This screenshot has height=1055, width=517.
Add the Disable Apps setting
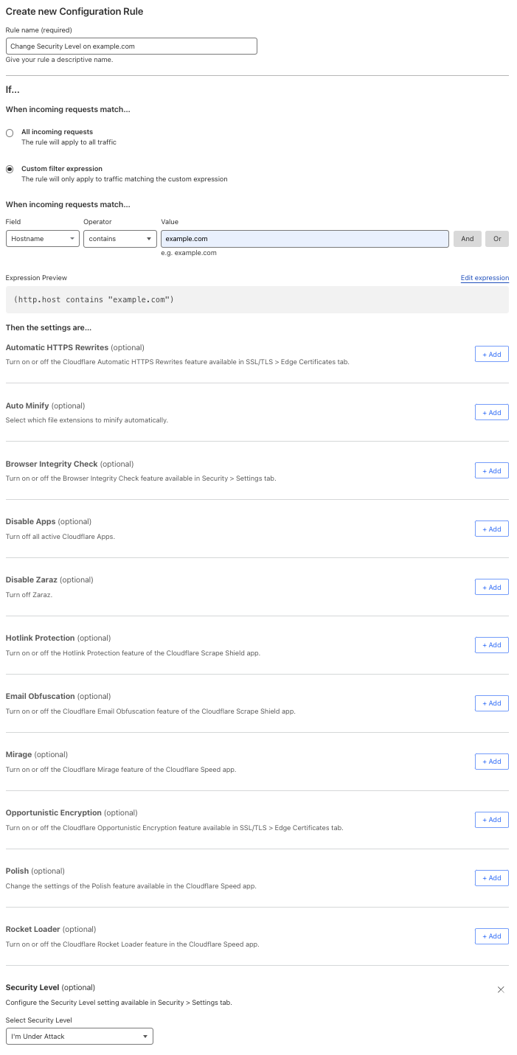tap(491, 529)
